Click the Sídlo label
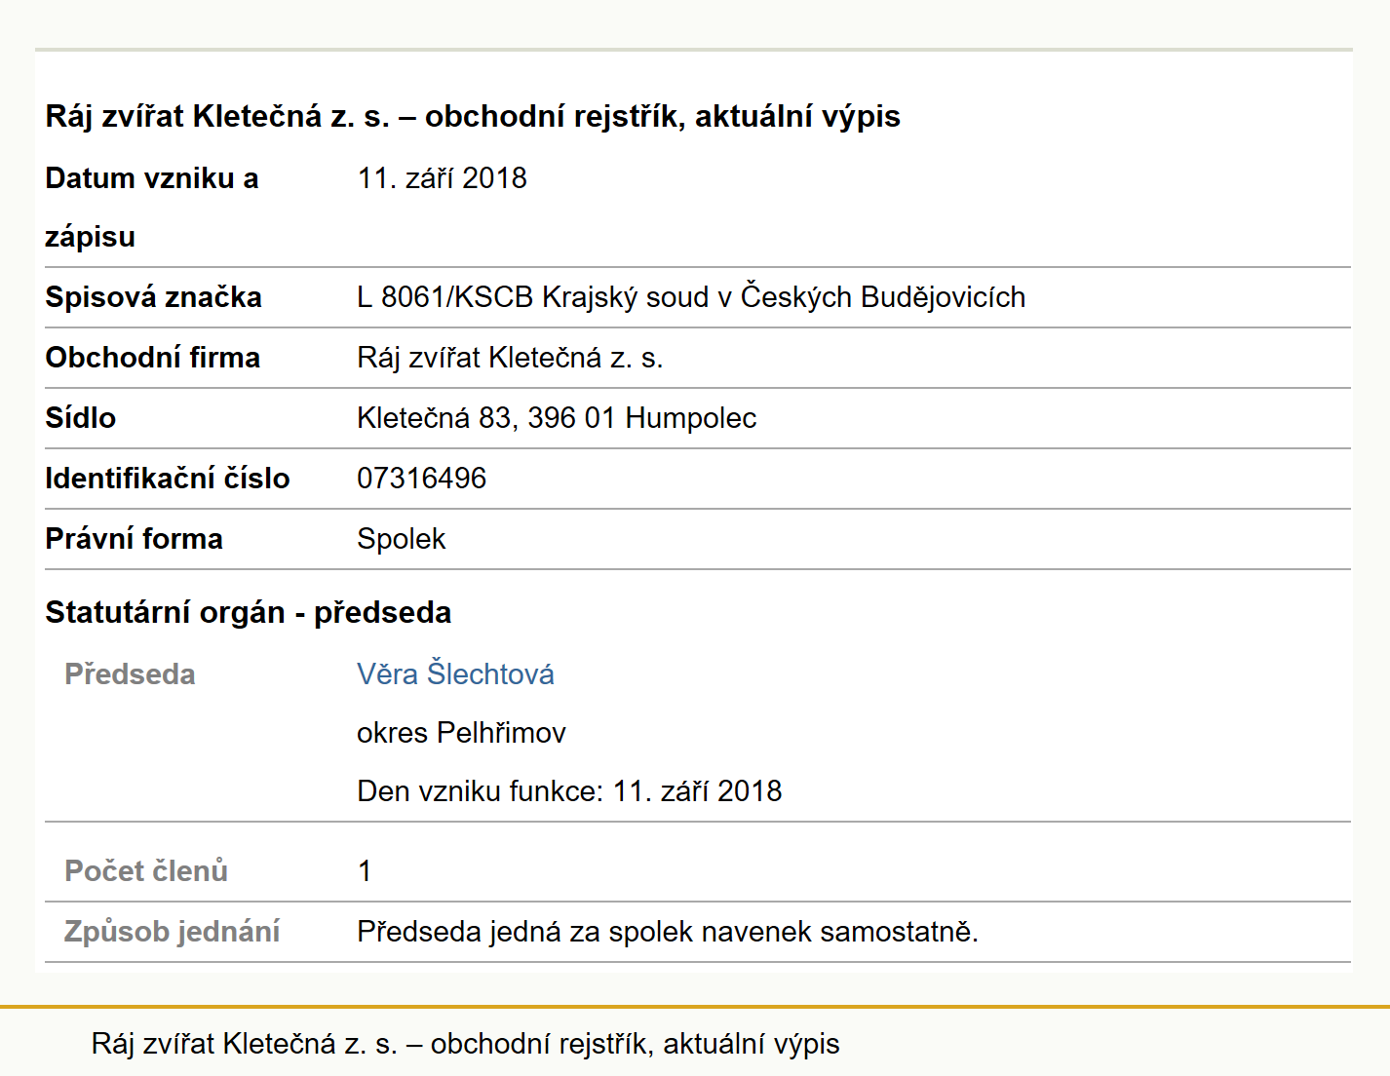Screen dimensions: 1390x1076 pos(80,418)
